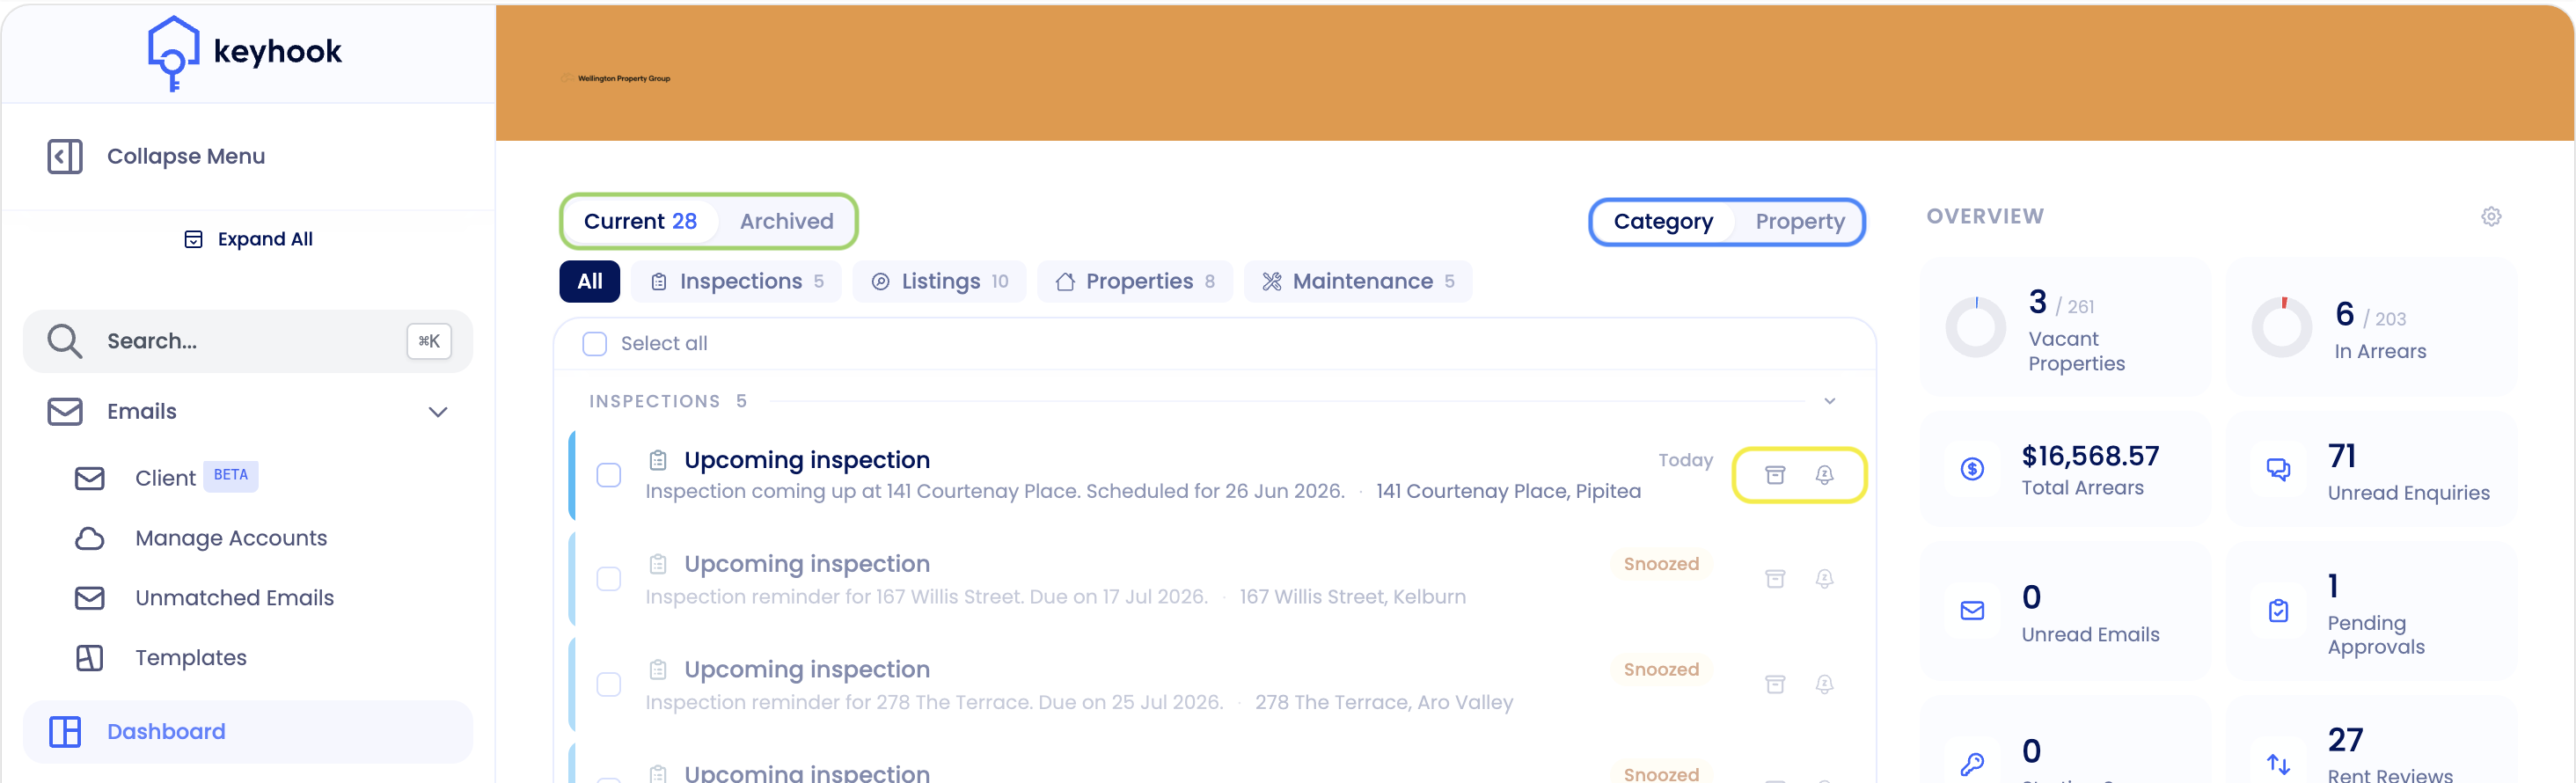Filter by Properties 8
This screenshot has height=783, width=2576.
tap(1135, 282)
